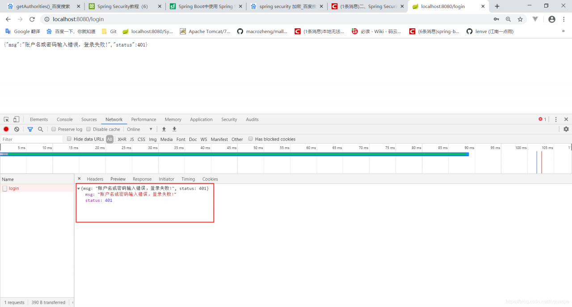Switch to the Sources panel tab
Image resolution: width=572 pixels, height=307 pixels.
point(89,119)
